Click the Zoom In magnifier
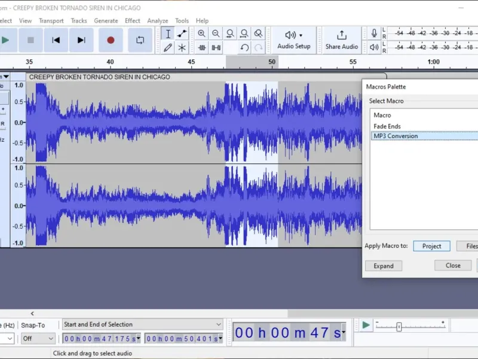Viewport: 478px width, 359px height. pyautogui.click(x=201, y=34)
